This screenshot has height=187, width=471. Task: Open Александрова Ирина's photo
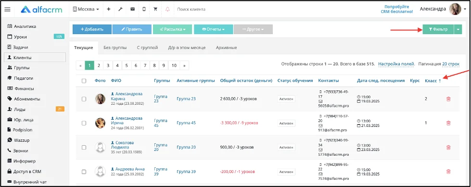100,123
